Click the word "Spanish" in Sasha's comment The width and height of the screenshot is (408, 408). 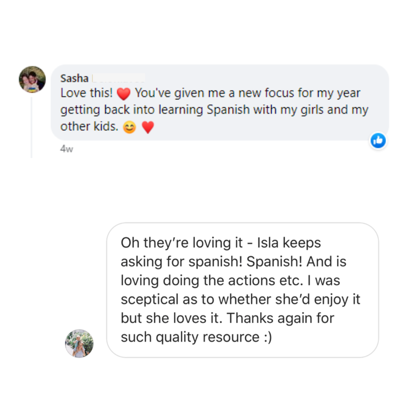(228, 110)
